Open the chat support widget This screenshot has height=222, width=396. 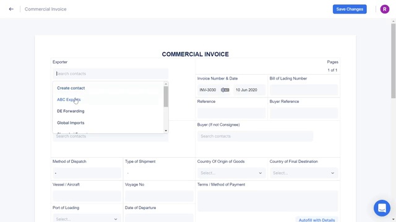(382, 208)
